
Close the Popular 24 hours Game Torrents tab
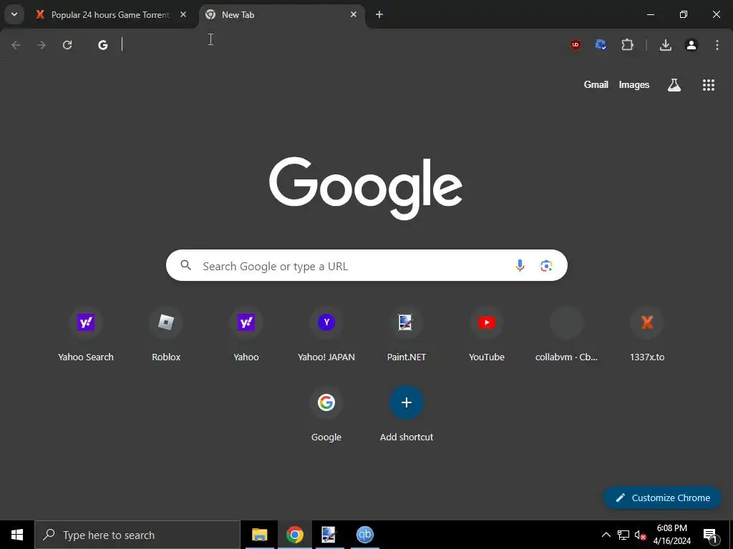tap(183, 14)
